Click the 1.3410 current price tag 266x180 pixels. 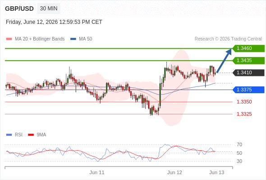tap(248, 72)
